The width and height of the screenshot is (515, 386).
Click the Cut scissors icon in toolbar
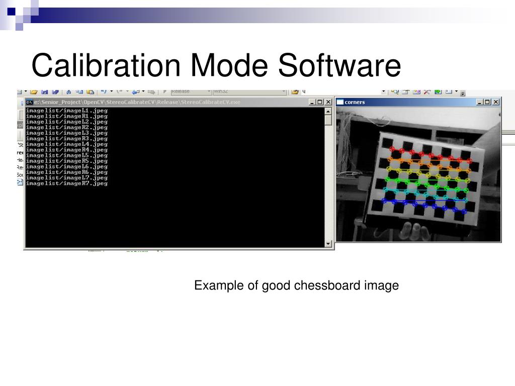[x=68, y=91]
